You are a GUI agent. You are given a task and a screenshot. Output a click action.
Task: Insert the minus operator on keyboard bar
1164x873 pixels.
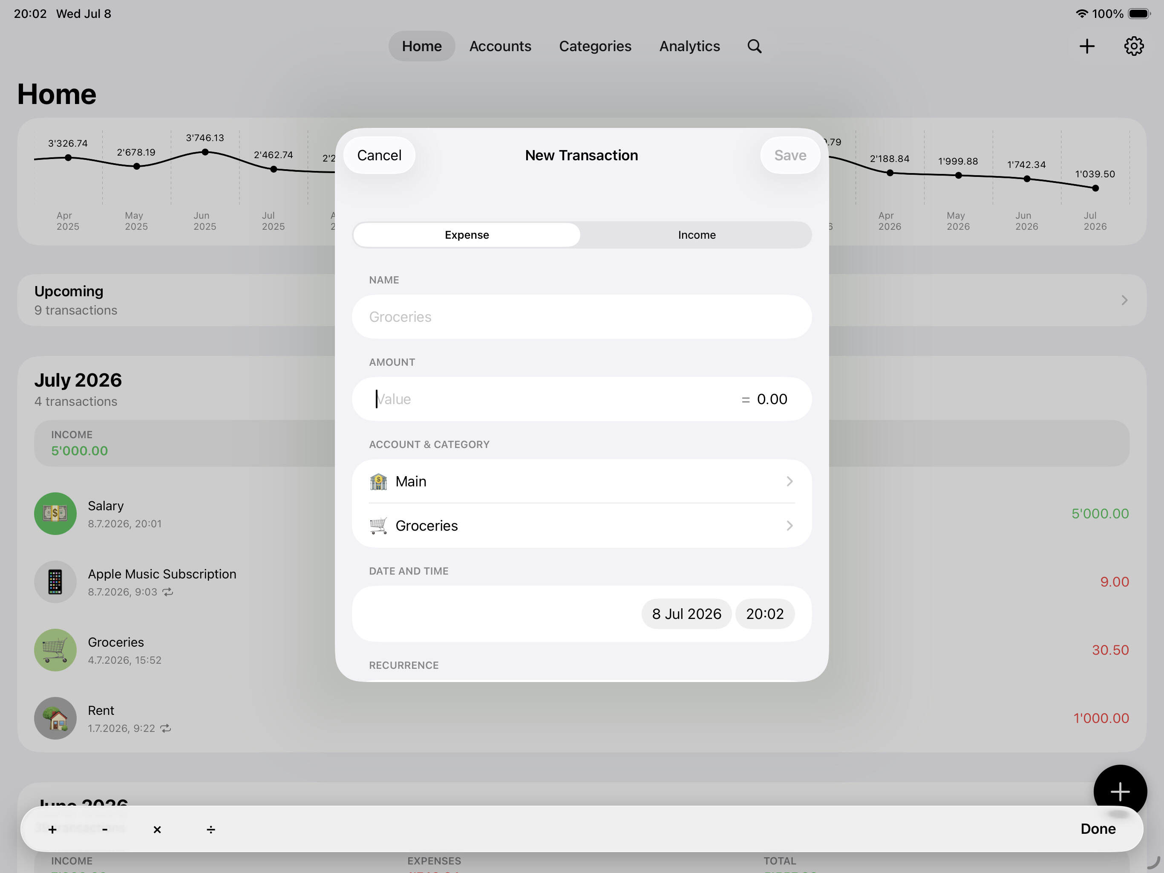tap(105, 829)
